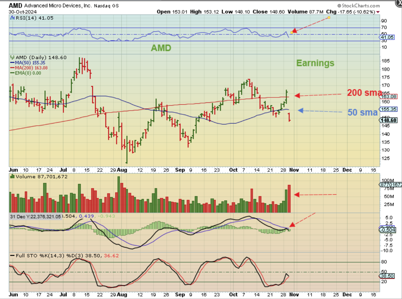
Task: Click the candlestick icon before AMD (Daily)
Action: point(13,57)
